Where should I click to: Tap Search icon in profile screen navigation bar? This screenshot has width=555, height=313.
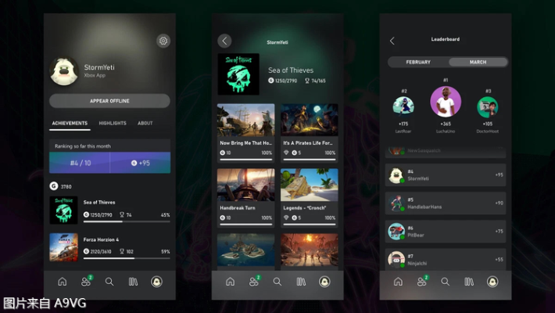pos(109,282)
